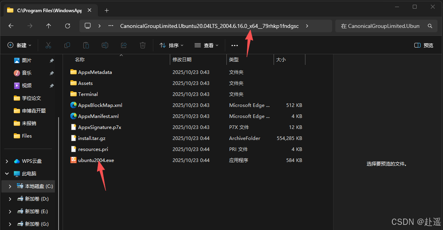Expand the address bar chevron after This PC icon

point(99,26)
